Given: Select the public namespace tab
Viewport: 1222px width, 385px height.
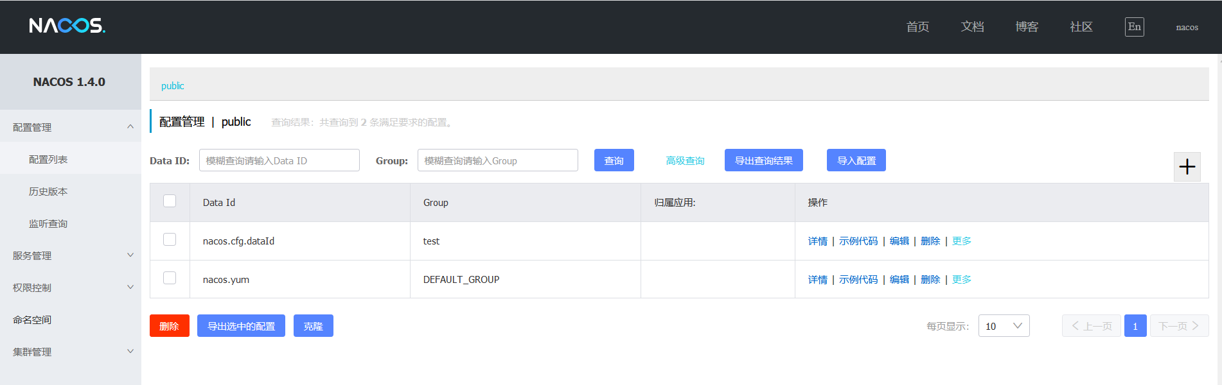Looking at the screenshot, I should click(172, 86).
